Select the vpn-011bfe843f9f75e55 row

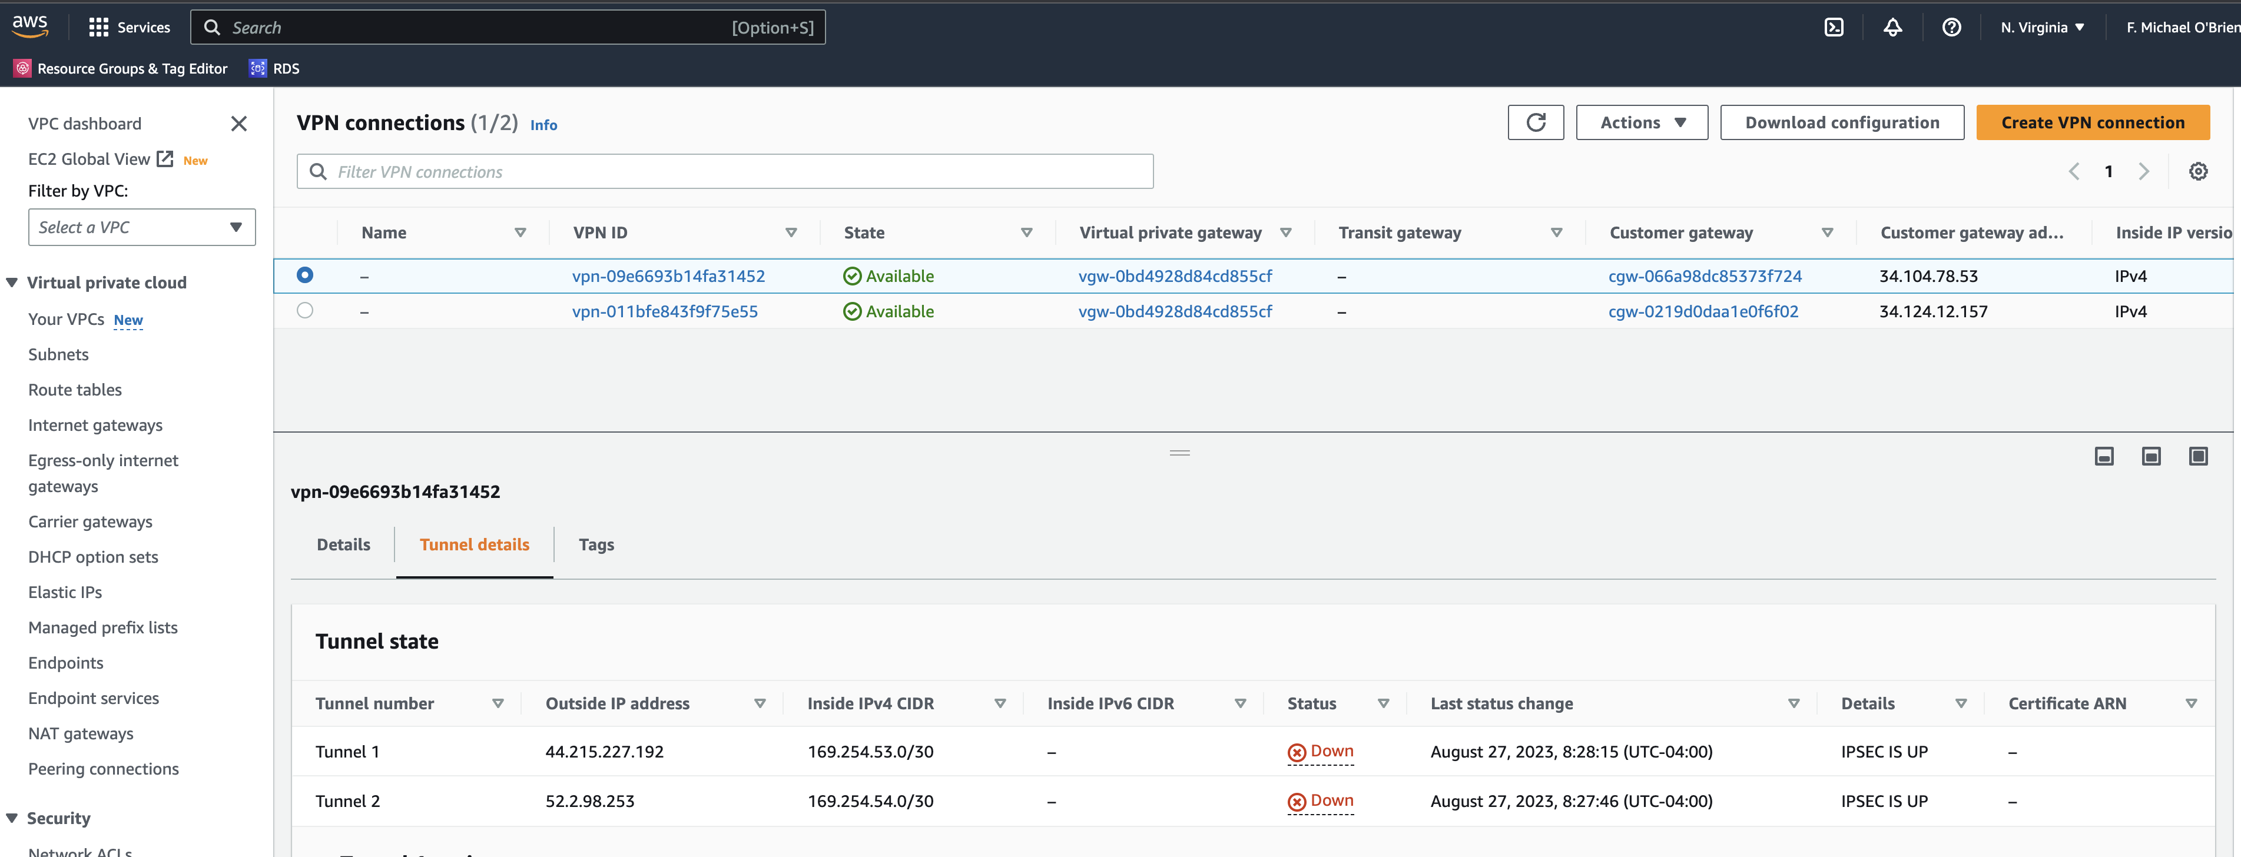304,311
